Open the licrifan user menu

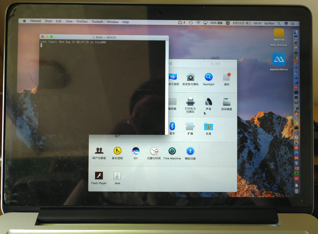pyautogui.click(x=269, y=24)
